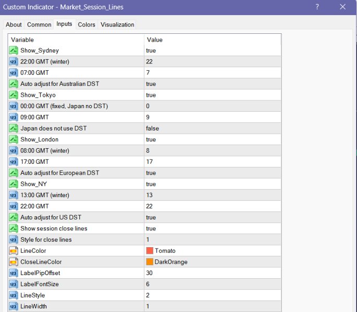Click the integer icon beside 22:00 GMT row
Viewport: 357px width, 312px height.
click(x=14, y=206)
